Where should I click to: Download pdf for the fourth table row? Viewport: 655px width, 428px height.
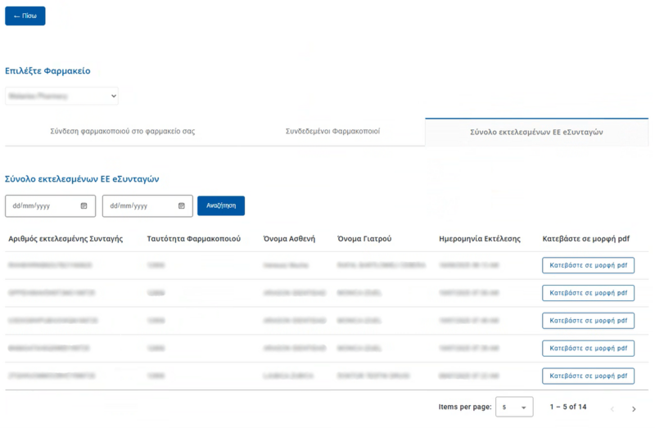click(588, 349)
